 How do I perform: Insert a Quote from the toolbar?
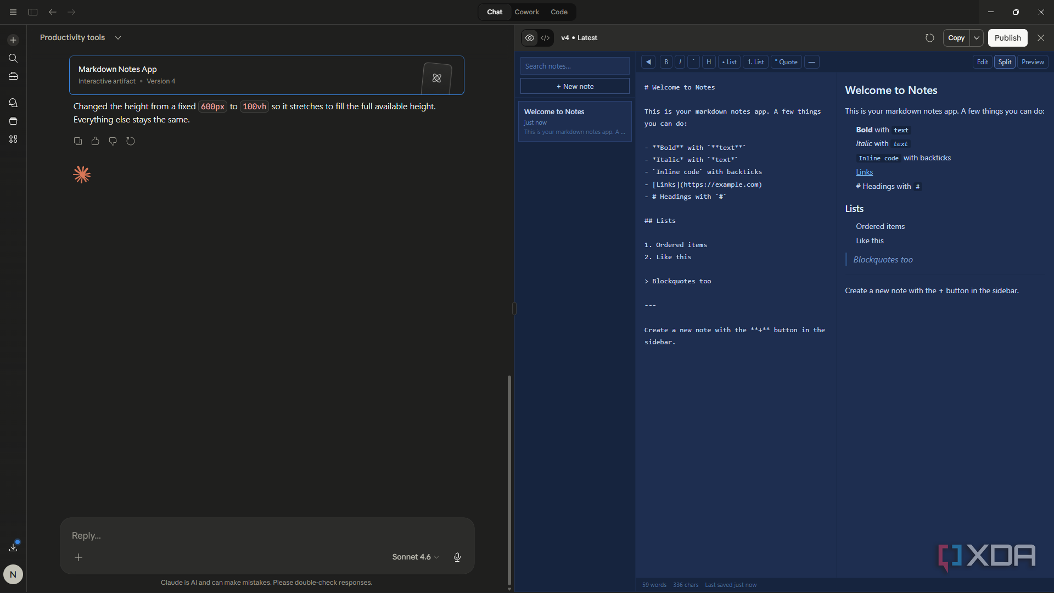coord(786,62)
